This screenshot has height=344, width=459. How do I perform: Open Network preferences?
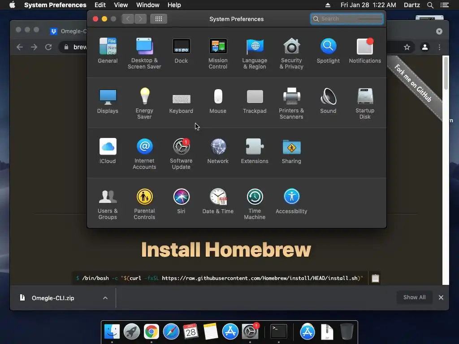coord(218,151)
